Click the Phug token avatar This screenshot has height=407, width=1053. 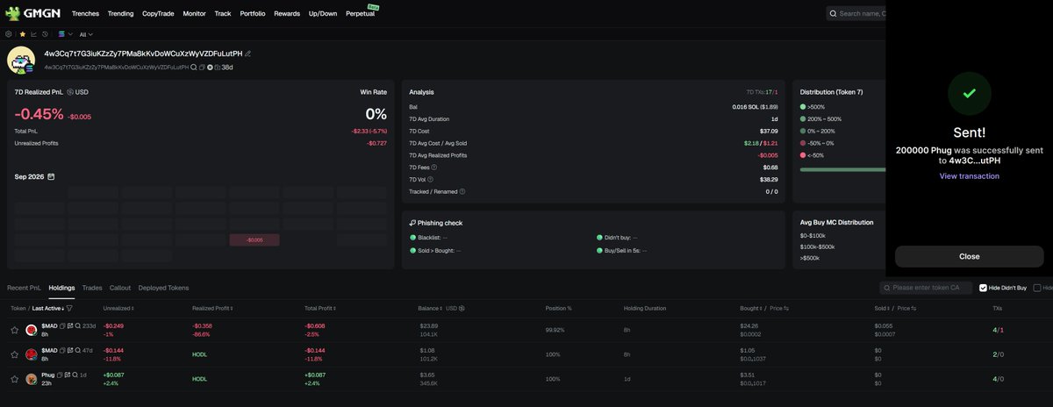(x=32, y=379)
